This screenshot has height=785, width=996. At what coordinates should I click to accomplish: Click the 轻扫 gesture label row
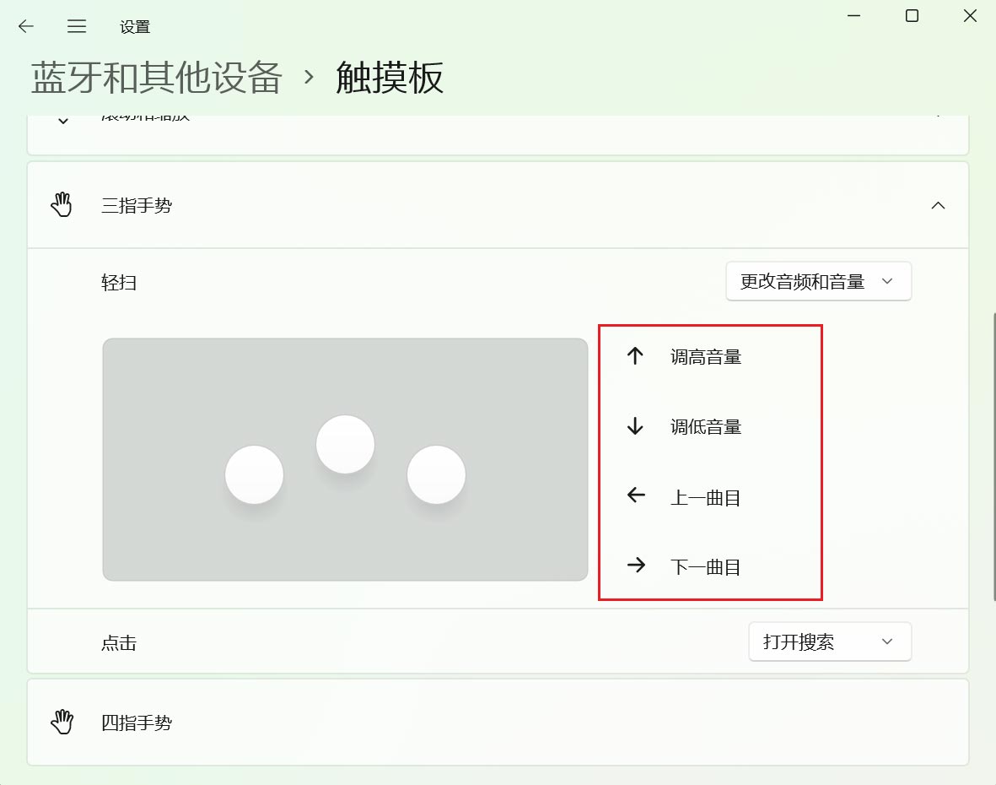click(119, 283)
